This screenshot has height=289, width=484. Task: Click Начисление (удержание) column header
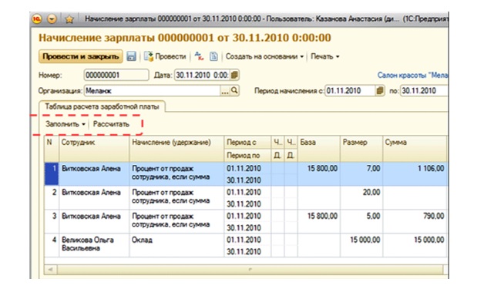point(176,149)
